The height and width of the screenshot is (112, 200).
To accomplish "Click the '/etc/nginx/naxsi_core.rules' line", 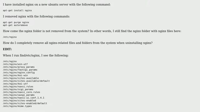I will 22,92.
